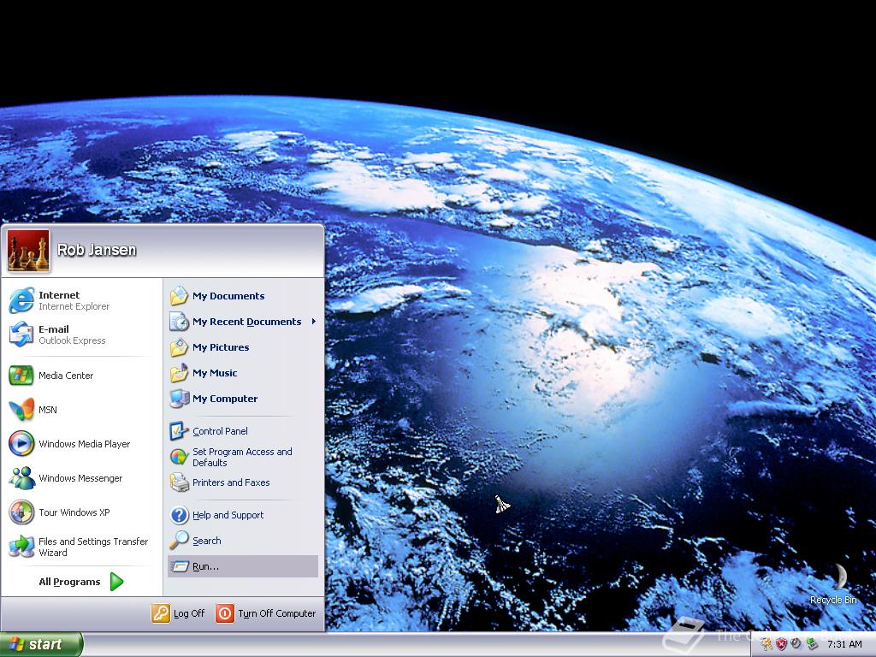Click the Windows tour tray icon beside shield

[x=766, y=645]
